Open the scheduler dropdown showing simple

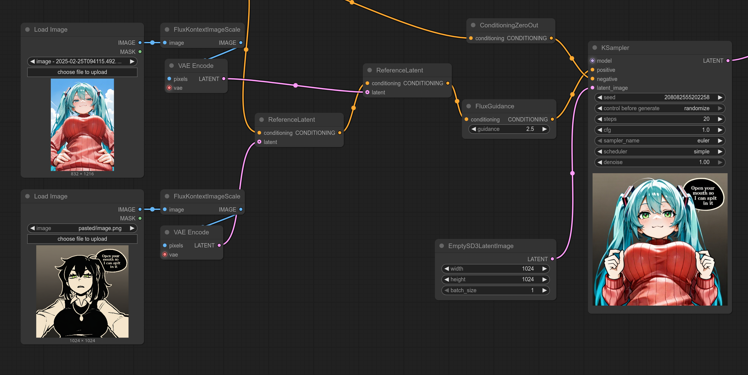[659, 152]
